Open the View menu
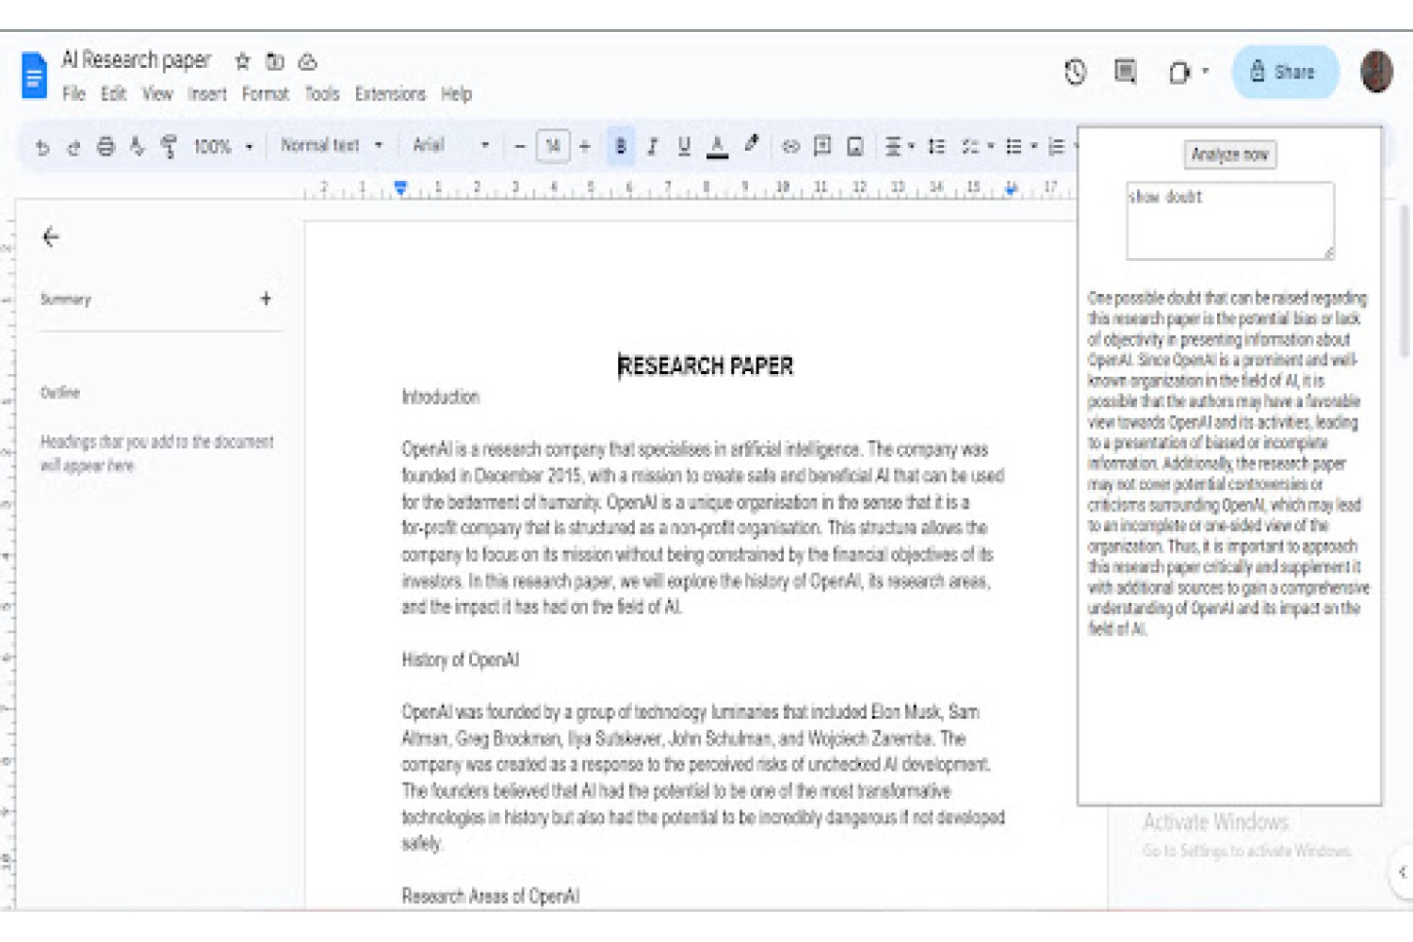The image size is (1413, 942). point(157,94)
